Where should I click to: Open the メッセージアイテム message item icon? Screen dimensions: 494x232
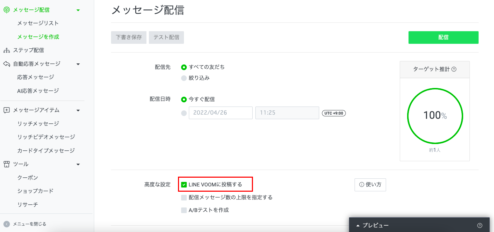pos(6,110)
